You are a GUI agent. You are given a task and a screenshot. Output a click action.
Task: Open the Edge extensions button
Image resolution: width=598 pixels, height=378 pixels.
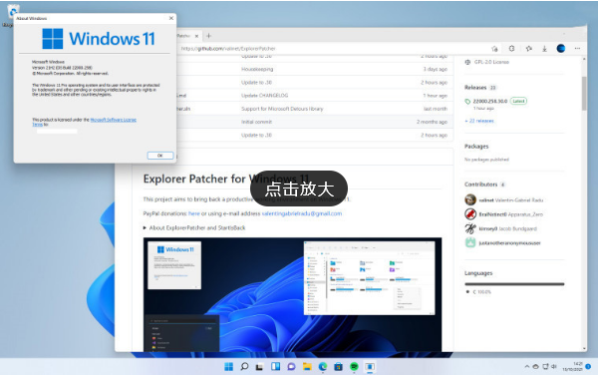(512, 49)
